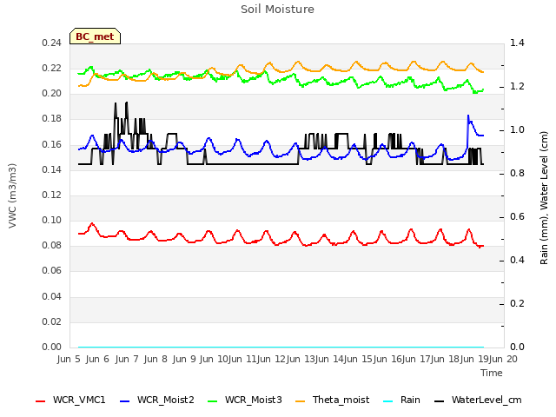556x417 pixels.
Task: Click the 0.20 left axis value
Action: click(x=52, y=93)
